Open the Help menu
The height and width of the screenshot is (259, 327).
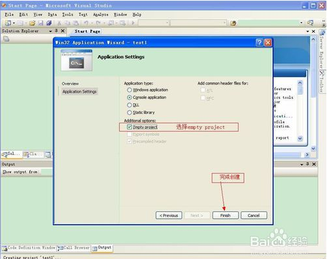(x=137, y=14)
